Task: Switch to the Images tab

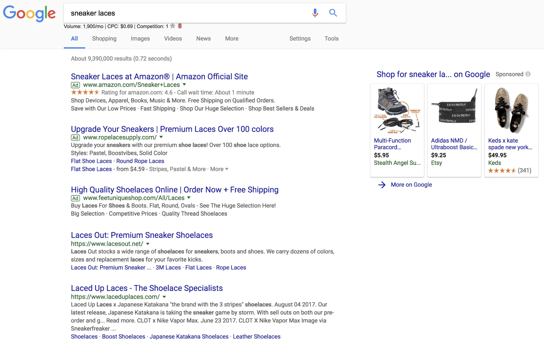Action: point(140,39)
